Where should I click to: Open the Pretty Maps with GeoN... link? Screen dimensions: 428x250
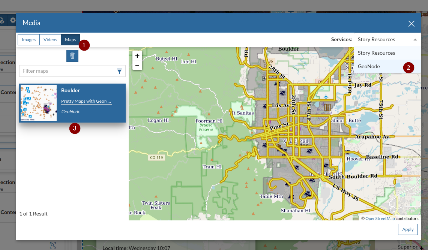tap(86, 101)
